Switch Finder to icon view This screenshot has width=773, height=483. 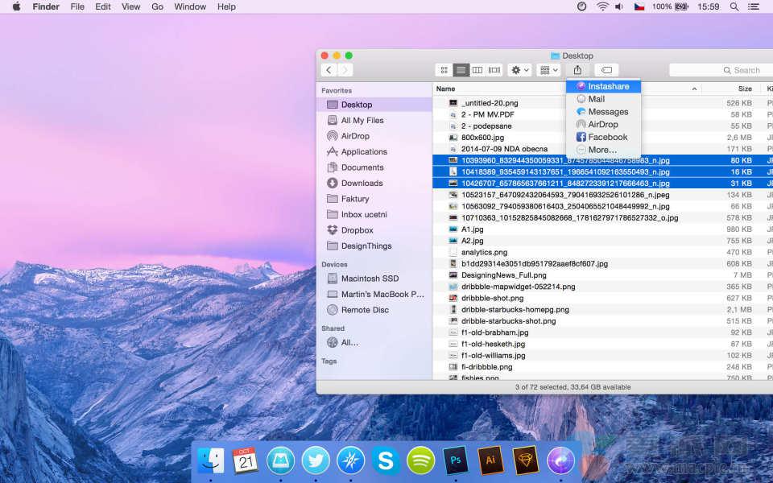click(444, 70)
